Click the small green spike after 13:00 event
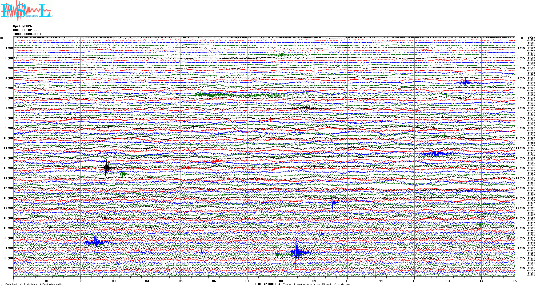This screenshot has width=536, height=288. point(122,174)
